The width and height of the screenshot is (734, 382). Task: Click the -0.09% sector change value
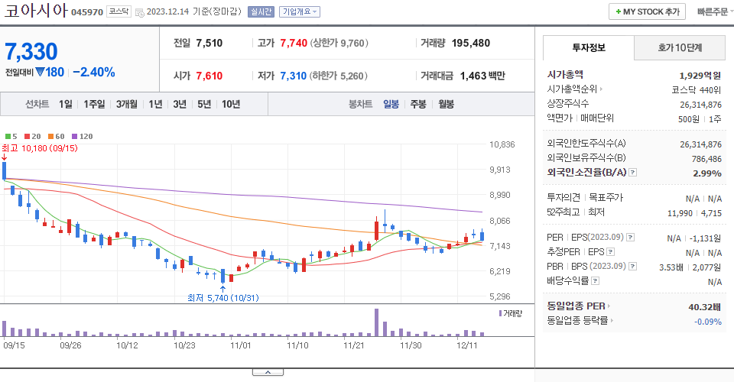coord(707,322)
